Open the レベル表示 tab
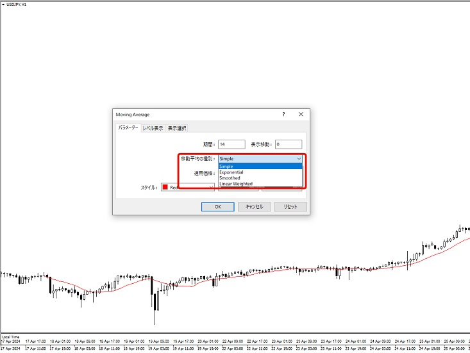The width and height of the screenshot is (470, 353). (153, 128)
